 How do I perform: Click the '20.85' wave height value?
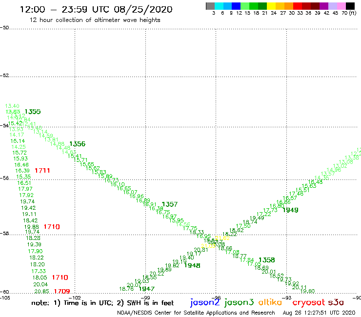[x=41, y=292]
